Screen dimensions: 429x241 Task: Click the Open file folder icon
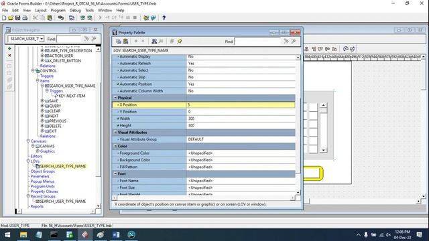tap(11, 18)
